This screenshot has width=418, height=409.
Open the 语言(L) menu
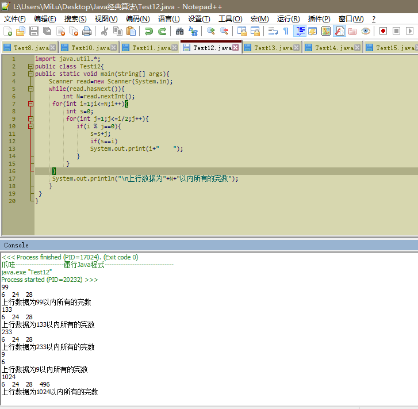(x=168, y=19)
